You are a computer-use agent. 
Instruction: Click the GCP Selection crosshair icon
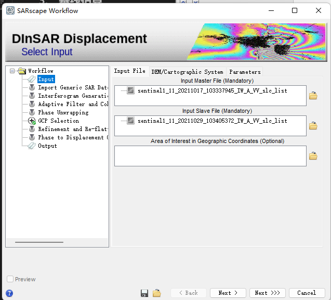point(32,121)
